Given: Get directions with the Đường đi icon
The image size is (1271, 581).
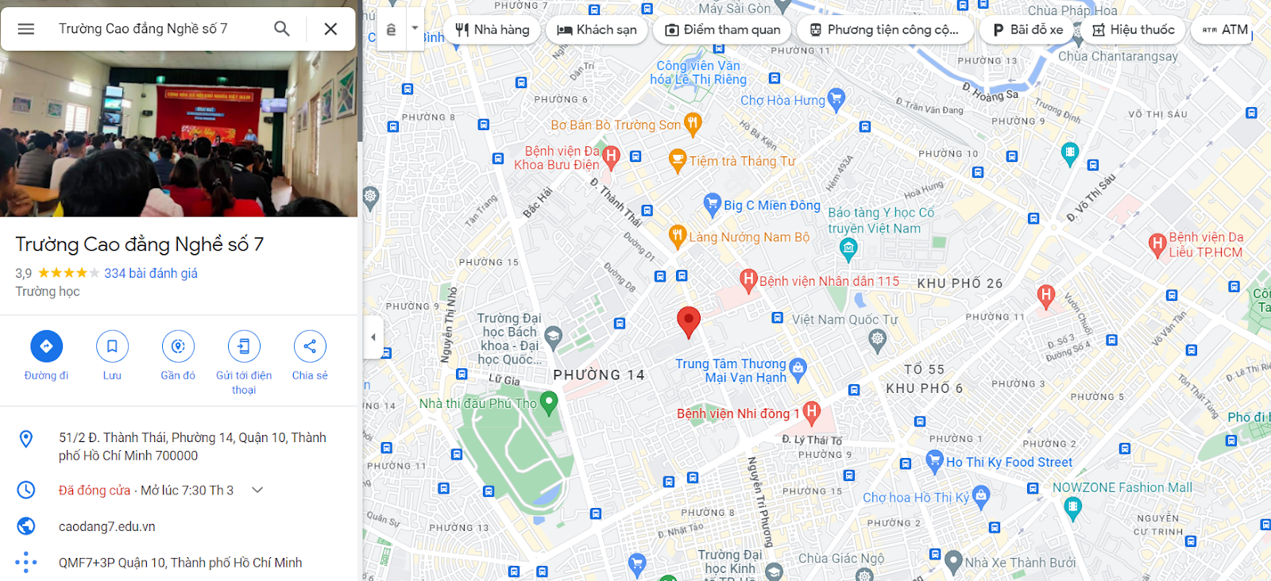Looking at the screenshot, I should tap(46, 346).
